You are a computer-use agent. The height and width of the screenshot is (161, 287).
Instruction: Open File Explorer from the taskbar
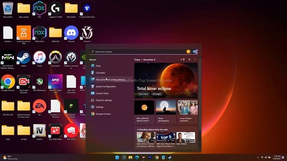(x=130, y=157)
